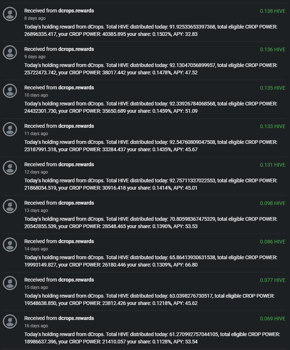The width and height of the screenshot is (290, 350).
Task: Click avatar icon of 9 days ago transfer
Action: pyautogui.click(x=10, y=52)
